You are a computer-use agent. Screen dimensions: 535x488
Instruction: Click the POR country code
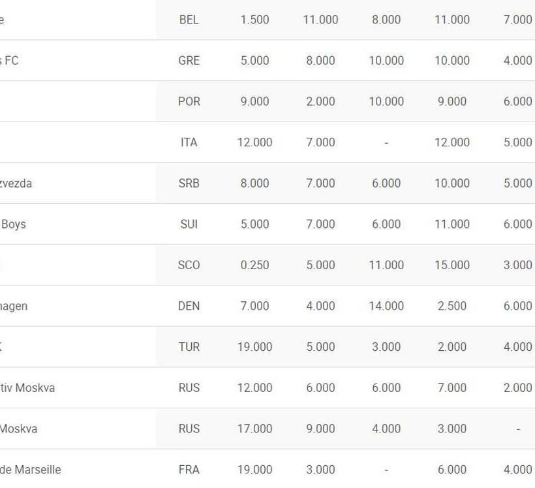click(x=189, y=101)
